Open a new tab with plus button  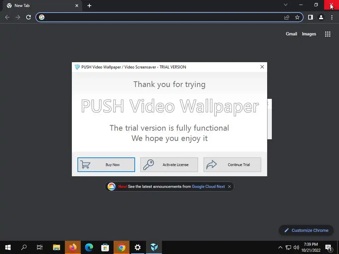click(x=89, y=6)
